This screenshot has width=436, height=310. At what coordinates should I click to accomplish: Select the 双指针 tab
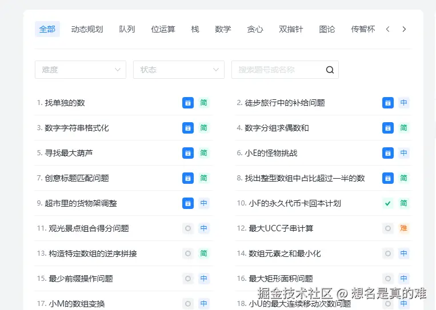(291, 29)
